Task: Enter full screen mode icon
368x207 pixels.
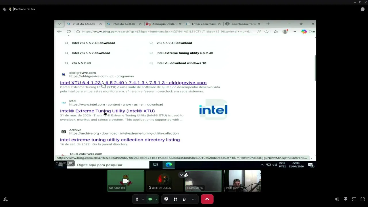Action: point(363,199)
